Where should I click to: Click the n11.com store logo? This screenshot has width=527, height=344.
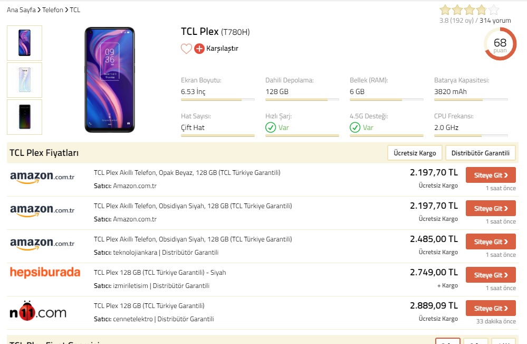point(38,311)
